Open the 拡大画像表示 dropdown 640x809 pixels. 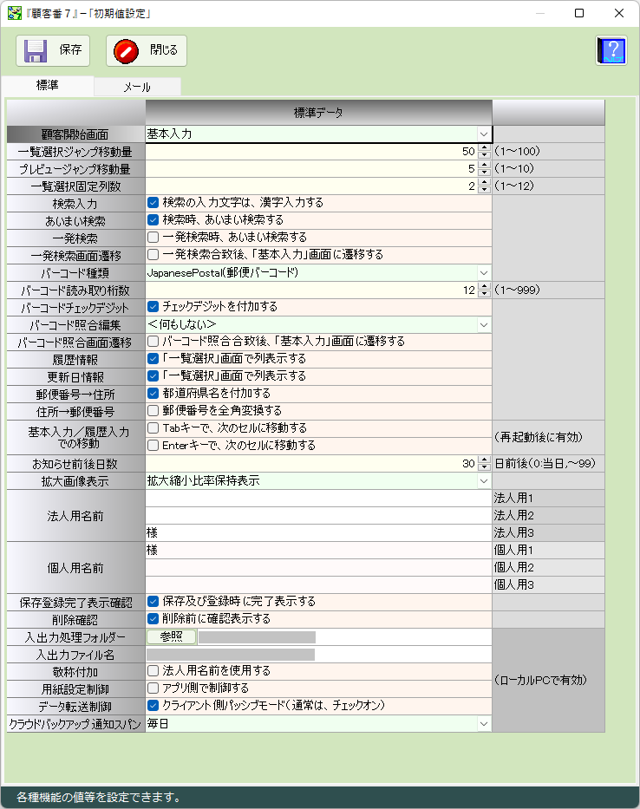point(483,481)
